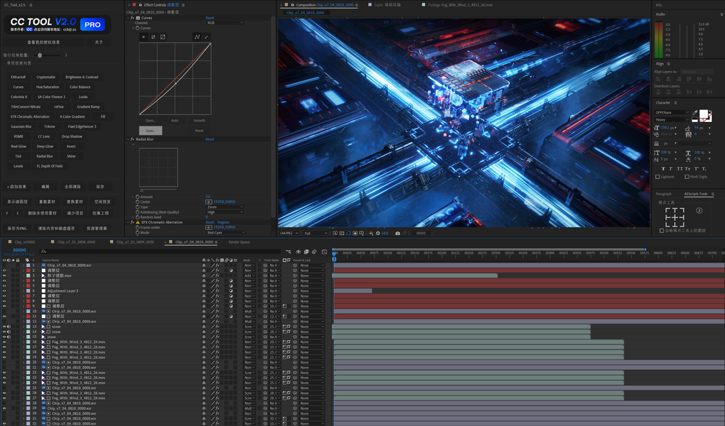Click the timeline layer search field
Screen dimensions: 725x426
point(160,251)
